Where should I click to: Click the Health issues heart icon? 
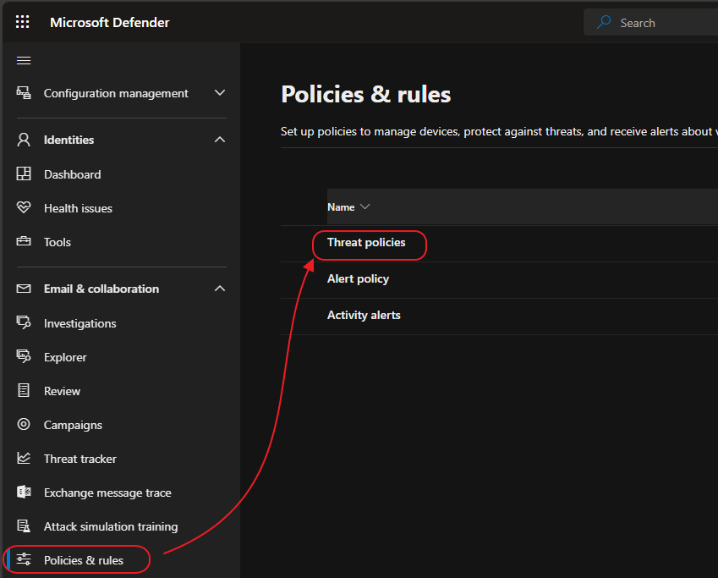pyautogui.click(x=24, y=207)
